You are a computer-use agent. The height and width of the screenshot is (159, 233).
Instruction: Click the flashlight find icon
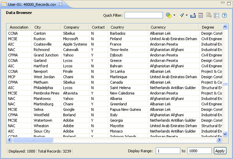click(x=181, y=15)
